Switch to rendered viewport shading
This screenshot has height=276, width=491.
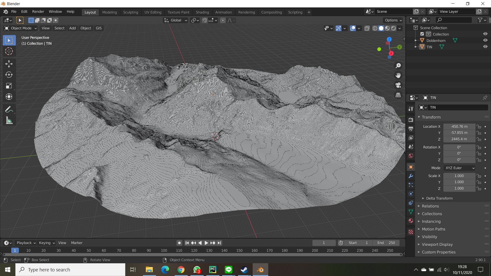393,28
